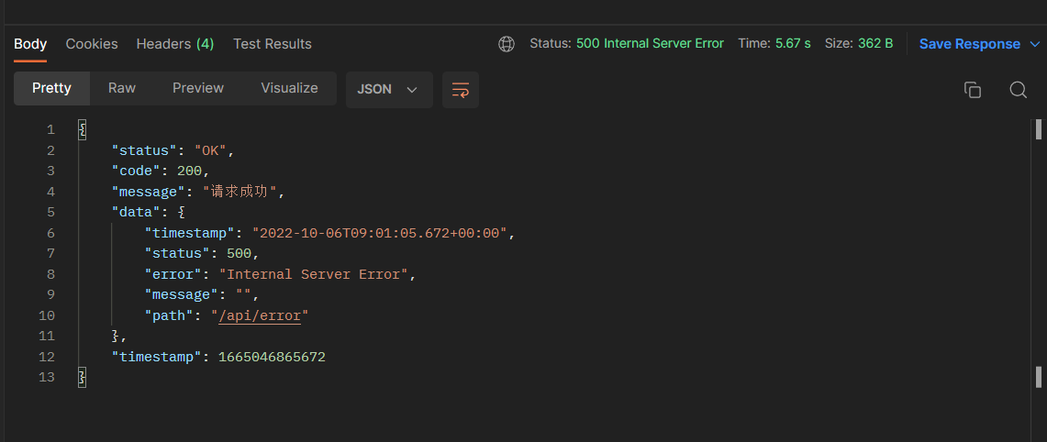Copy the response body with the copy icon

point(973,90)
